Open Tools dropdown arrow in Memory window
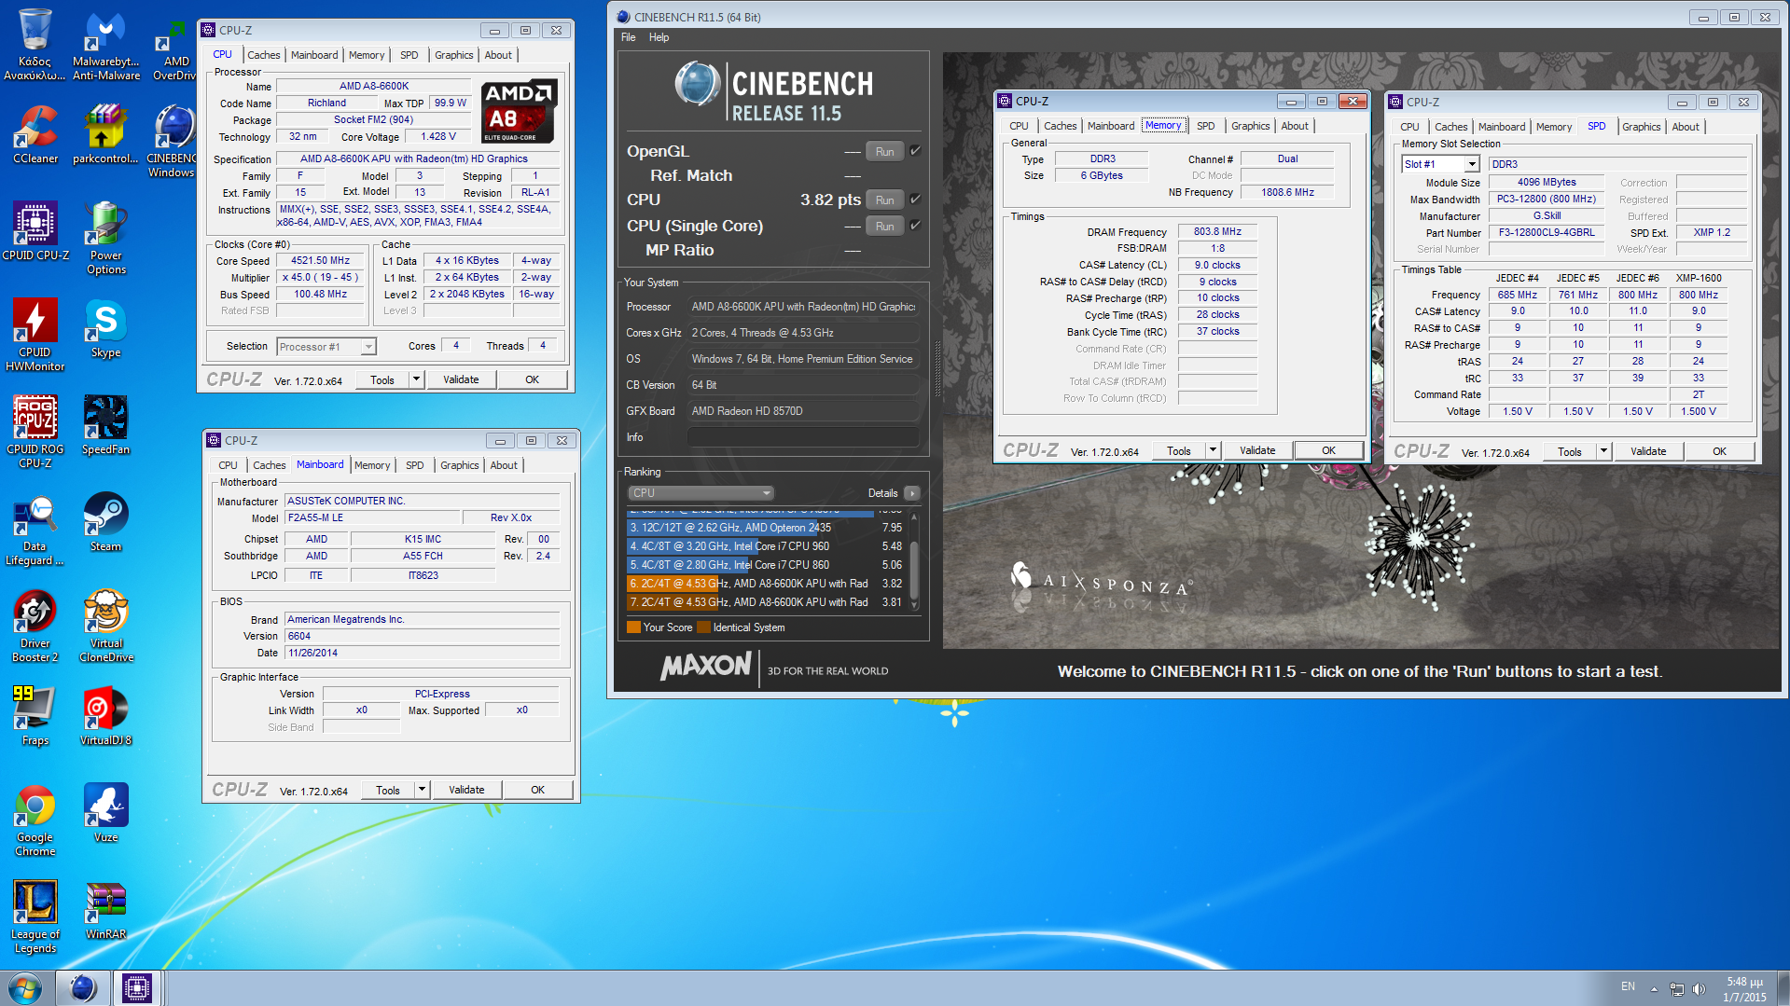 point(1214,450)
